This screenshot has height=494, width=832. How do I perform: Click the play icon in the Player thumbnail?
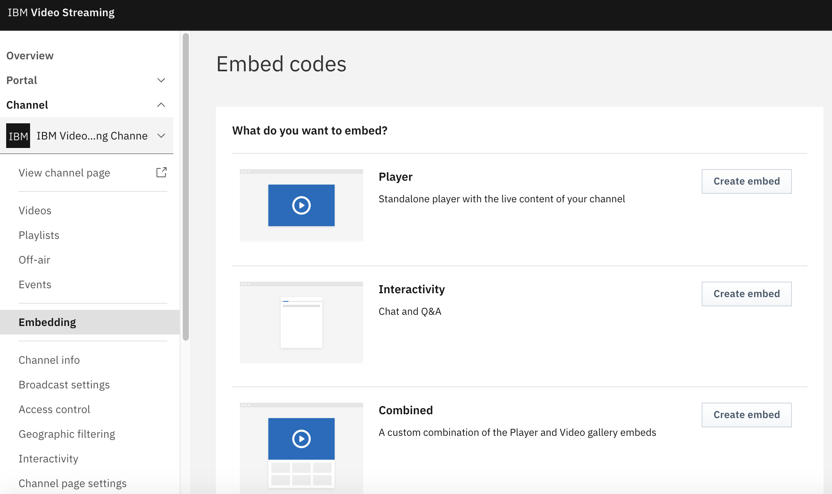pos(301,205)
